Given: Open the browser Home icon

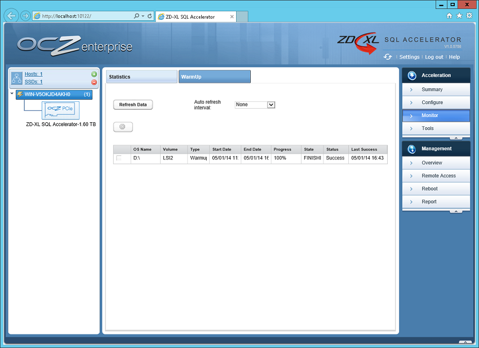Looking at the screenshot, I should [x=449, y=16].
